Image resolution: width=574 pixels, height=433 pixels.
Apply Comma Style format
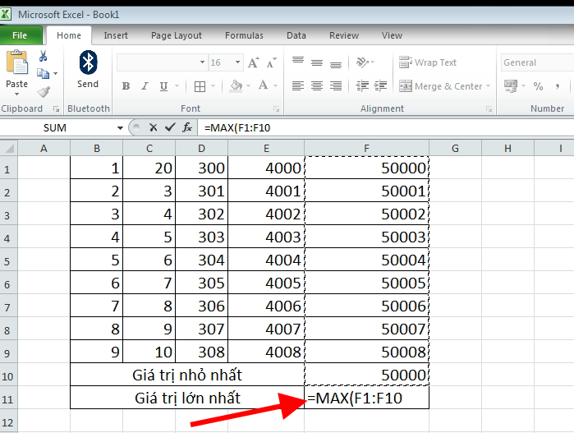557,86
